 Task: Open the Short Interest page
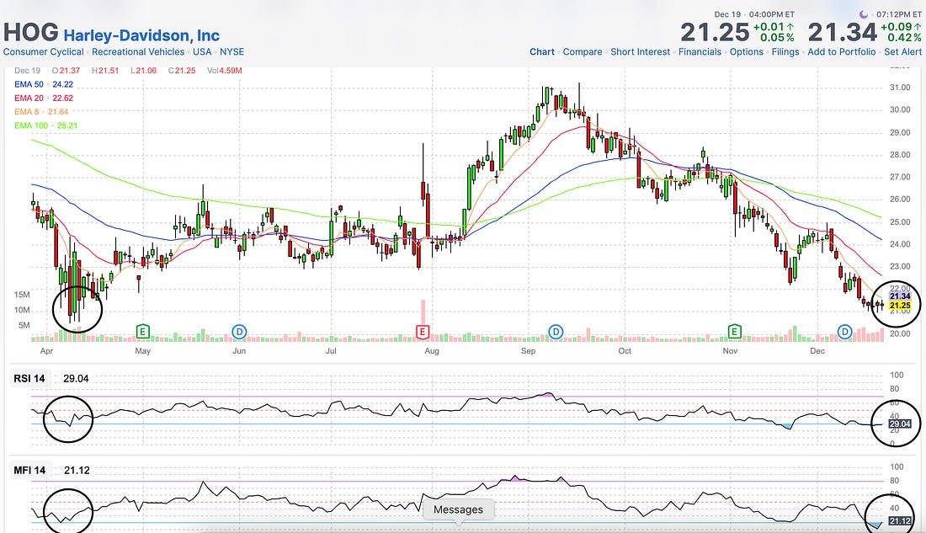[640, 52]
